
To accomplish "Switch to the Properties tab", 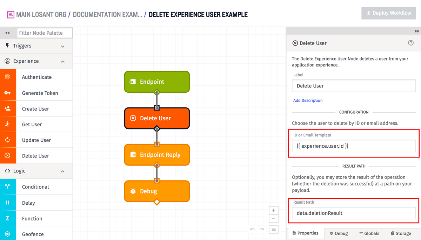I will [305, 233].
